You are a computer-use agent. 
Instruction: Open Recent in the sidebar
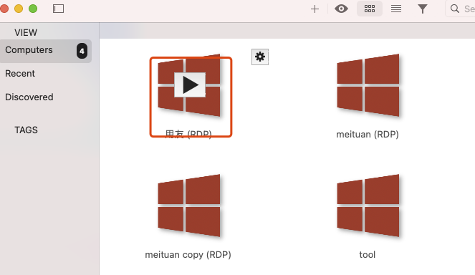pos(20,74)
